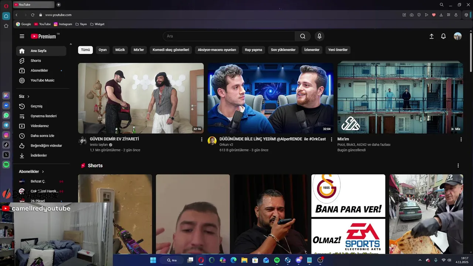The image size is (473, 266).
Task: Go back to previous page
Action: [16, 15]
